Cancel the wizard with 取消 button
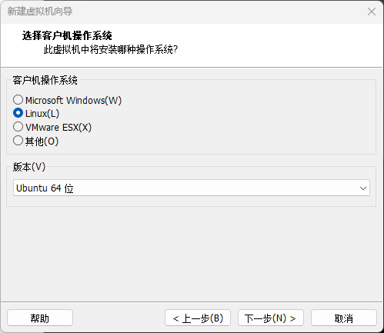Screen dimensions: 384x333 pyautogui.click(x=344, y=318)
